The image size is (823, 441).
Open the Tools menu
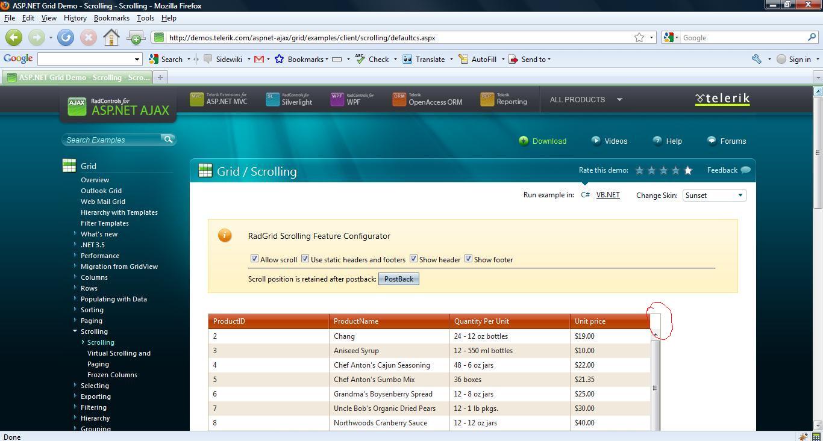[x=145, y=18]
